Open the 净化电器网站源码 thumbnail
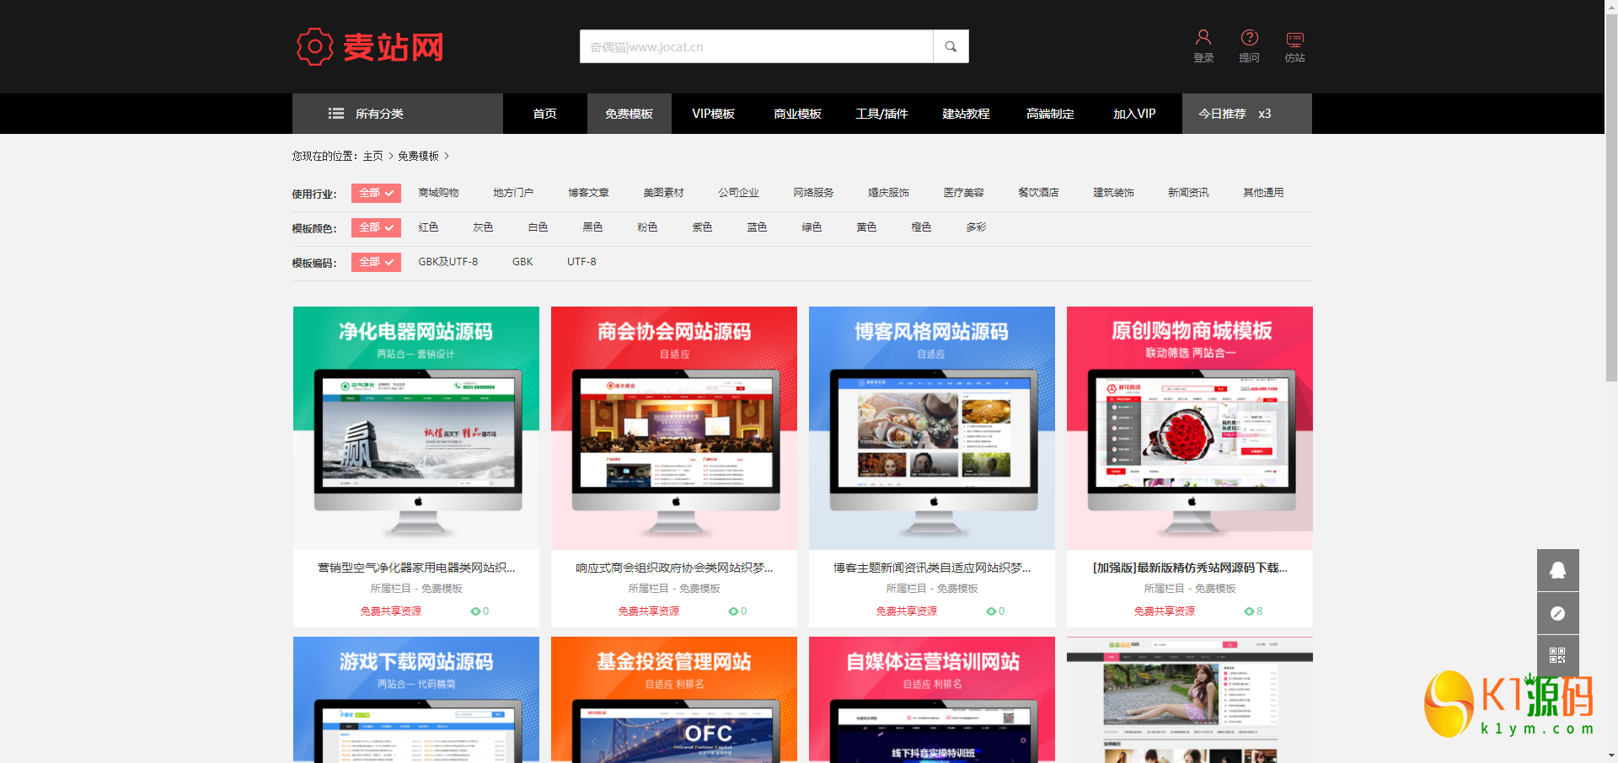The height and width of the screenshot is (763, 1618). point(416,428)
